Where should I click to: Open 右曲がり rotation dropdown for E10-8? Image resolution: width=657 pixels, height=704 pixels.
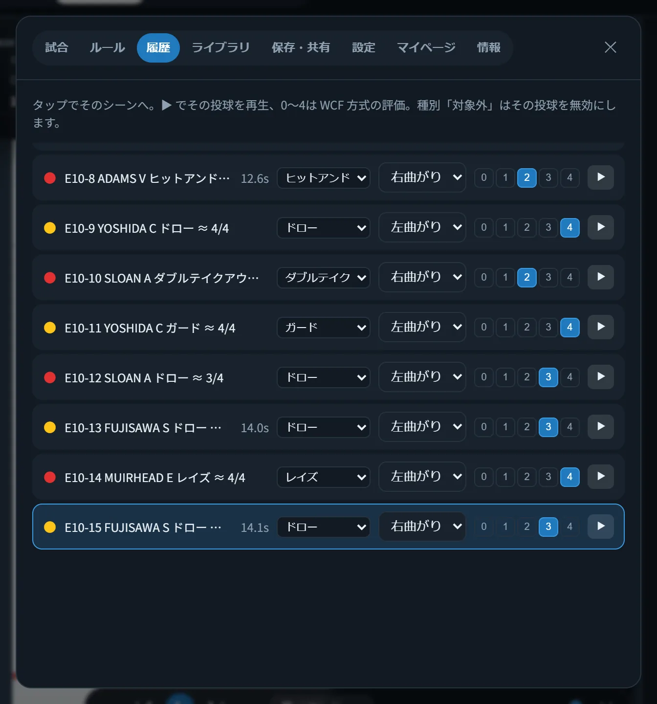(x=422, y=177)
